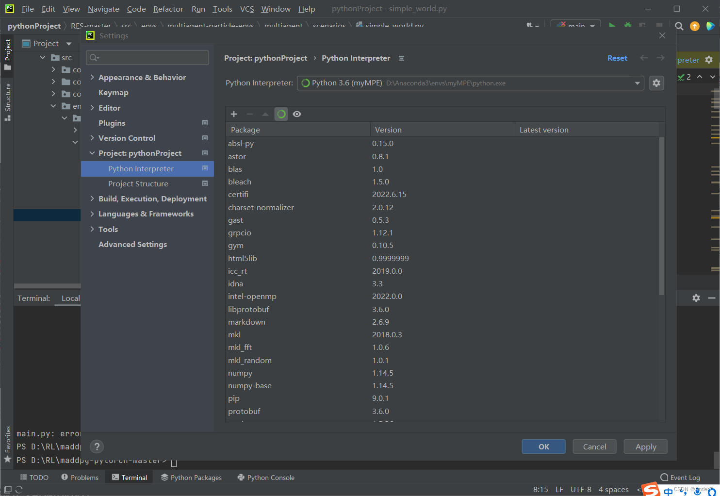The width and height of the screenshot is (720, 496).
Task: Click Apply button in Settings
Action: (646, 446)
